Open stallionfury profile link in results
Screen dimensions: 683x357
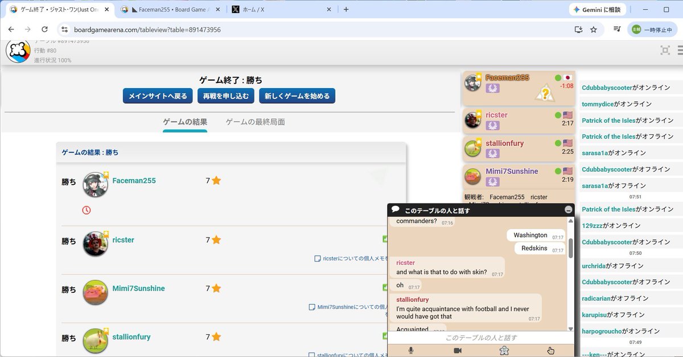(131, 337)
